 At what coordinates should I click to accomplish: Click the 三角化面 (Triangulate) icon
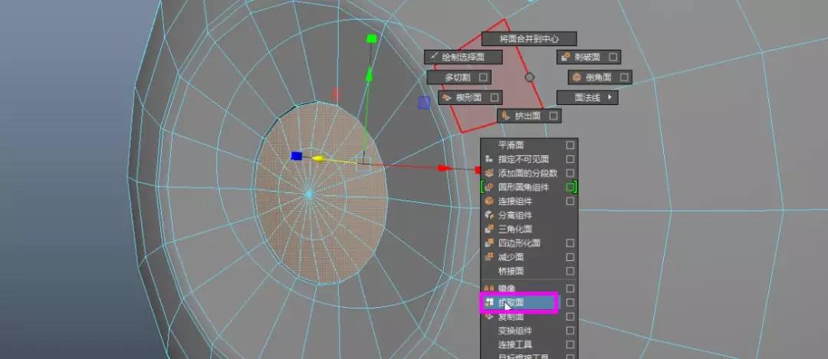point(489,229)
